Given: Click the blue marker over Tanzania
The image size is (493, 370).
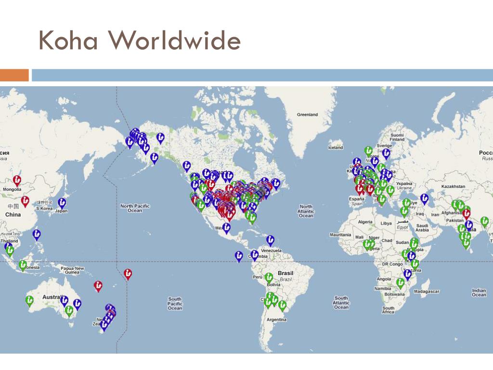Looking at the screenshot, I should click(407, 275).
